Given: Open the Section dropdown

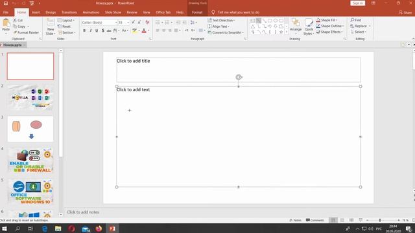Looking at the screenshot, I should pyautogui.click(x=67, y=32).
